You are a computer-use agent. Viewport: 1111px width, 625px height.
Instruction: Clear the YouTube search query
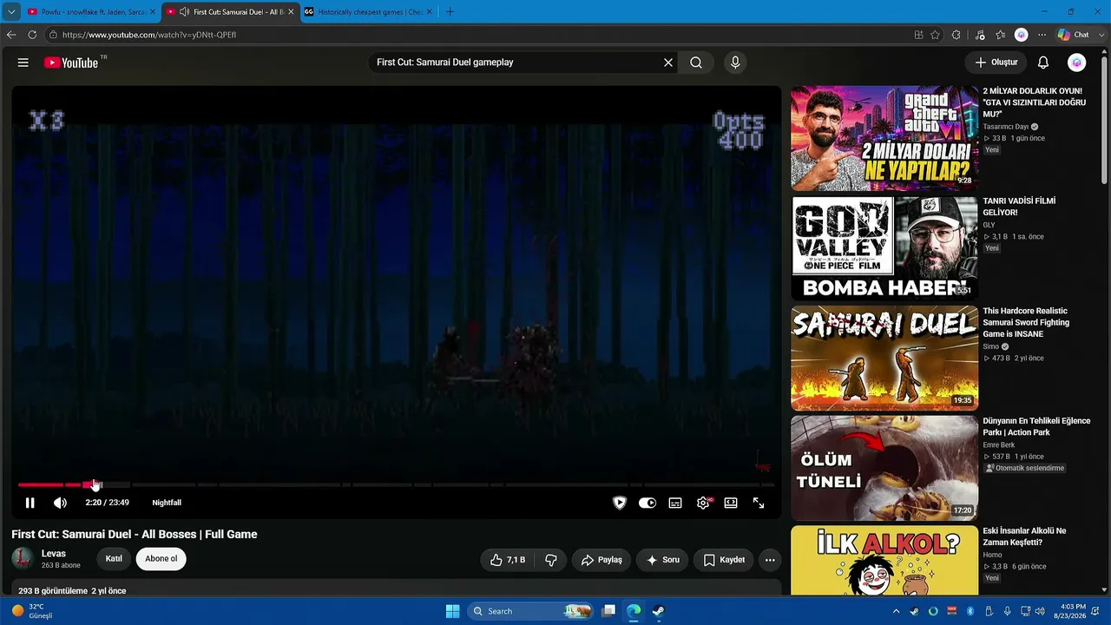(668, 62)
